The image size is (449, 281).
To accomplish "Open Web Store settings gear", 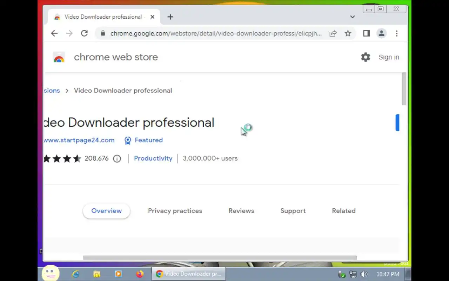I will 366,57.
